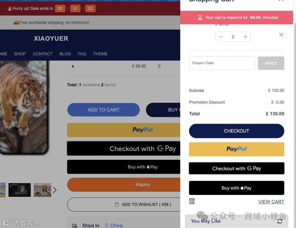This screenshot has width=296, height=228.
Task: Remove cart item using the X icon
Action: (281, 34)
